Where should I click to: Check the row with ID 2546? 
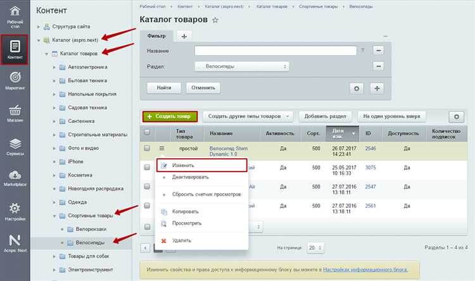tap(147, 148)
